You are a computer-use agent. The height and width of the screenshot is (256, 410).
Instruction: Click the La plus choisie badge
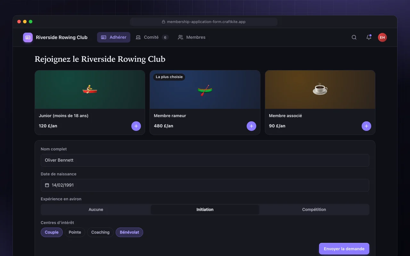tap(169, 77)
